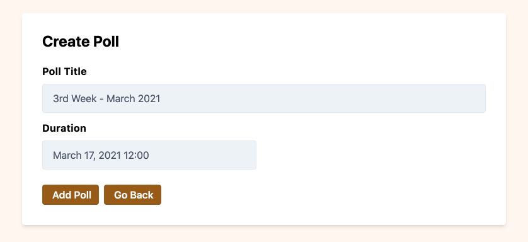Click the Add Poll button
The image size is (528, 242).
[71, 195]
